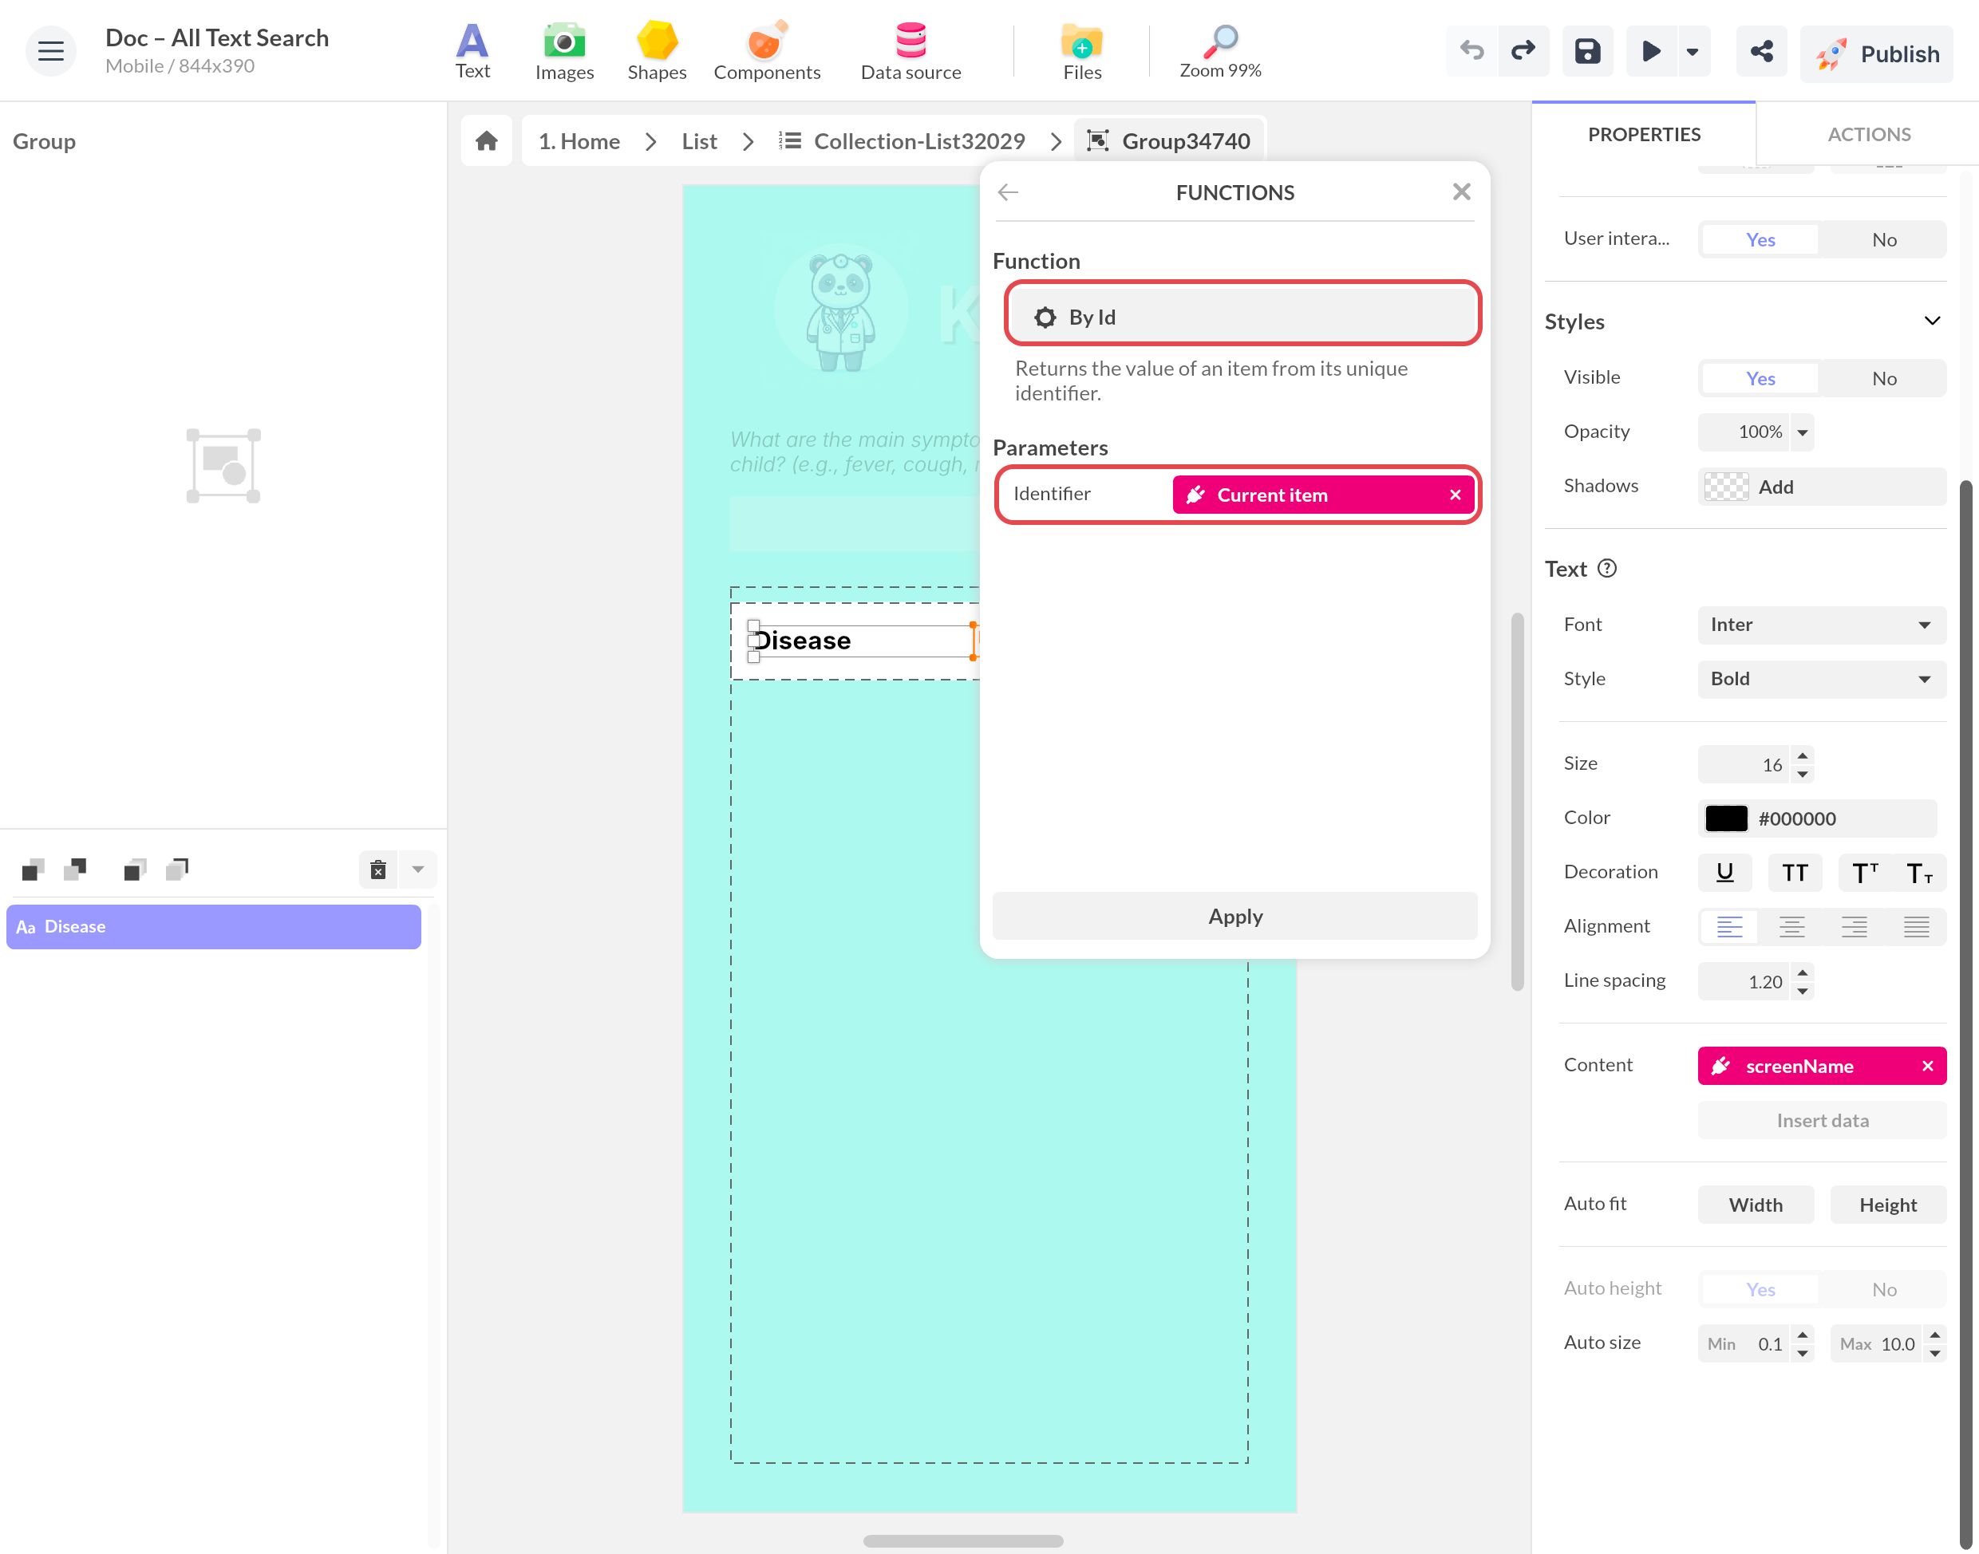Image resolution: width=1979 pixels, height=1554 pixels.
Task: Open the Data source panel
Action: 910,51
